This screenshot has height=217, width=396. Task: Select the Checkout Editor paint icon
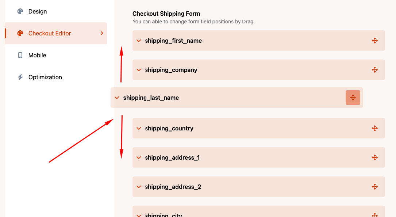(x=19, y=33)
